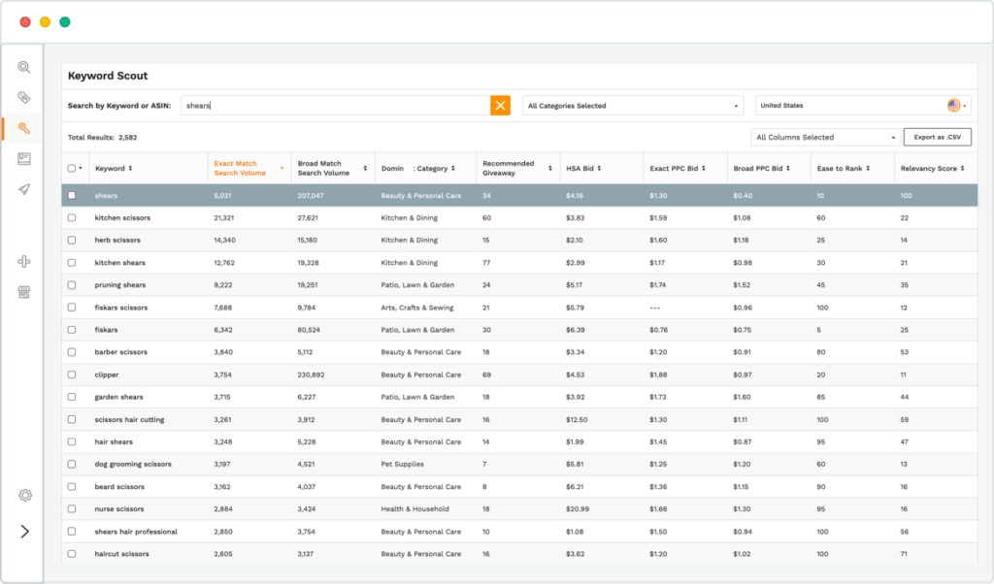Screen dimensions: 994x584
Task: Open the United States marketplace dropdown
Action: (863, 106)
